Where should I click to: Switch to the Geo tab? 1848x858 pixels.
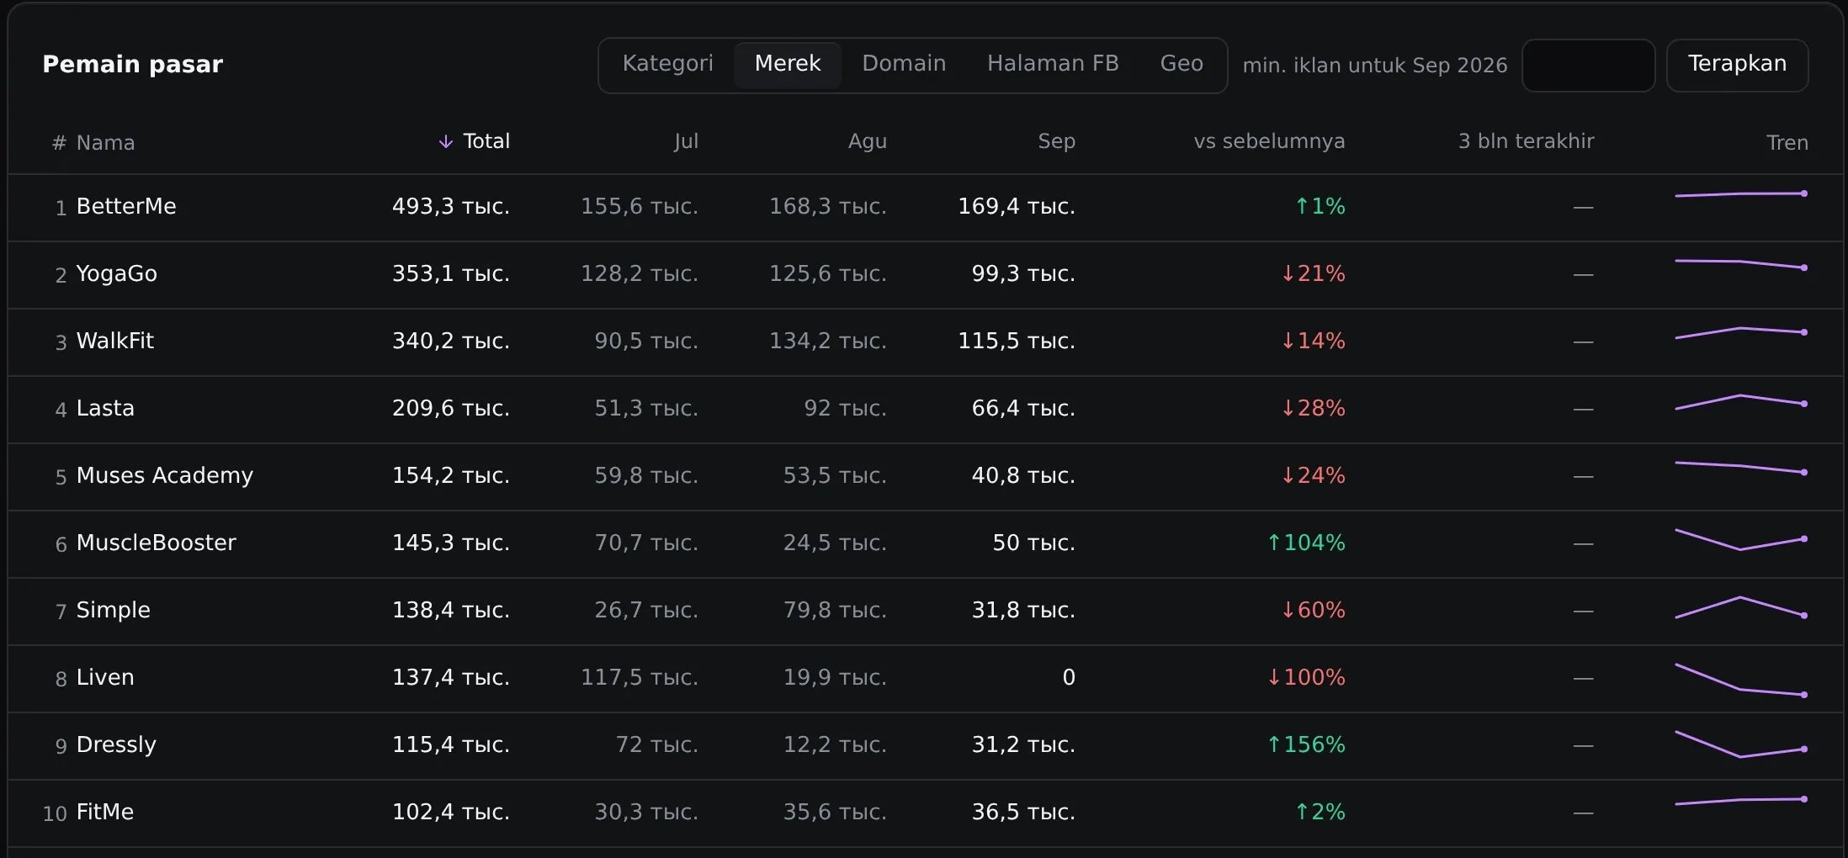1182,64
